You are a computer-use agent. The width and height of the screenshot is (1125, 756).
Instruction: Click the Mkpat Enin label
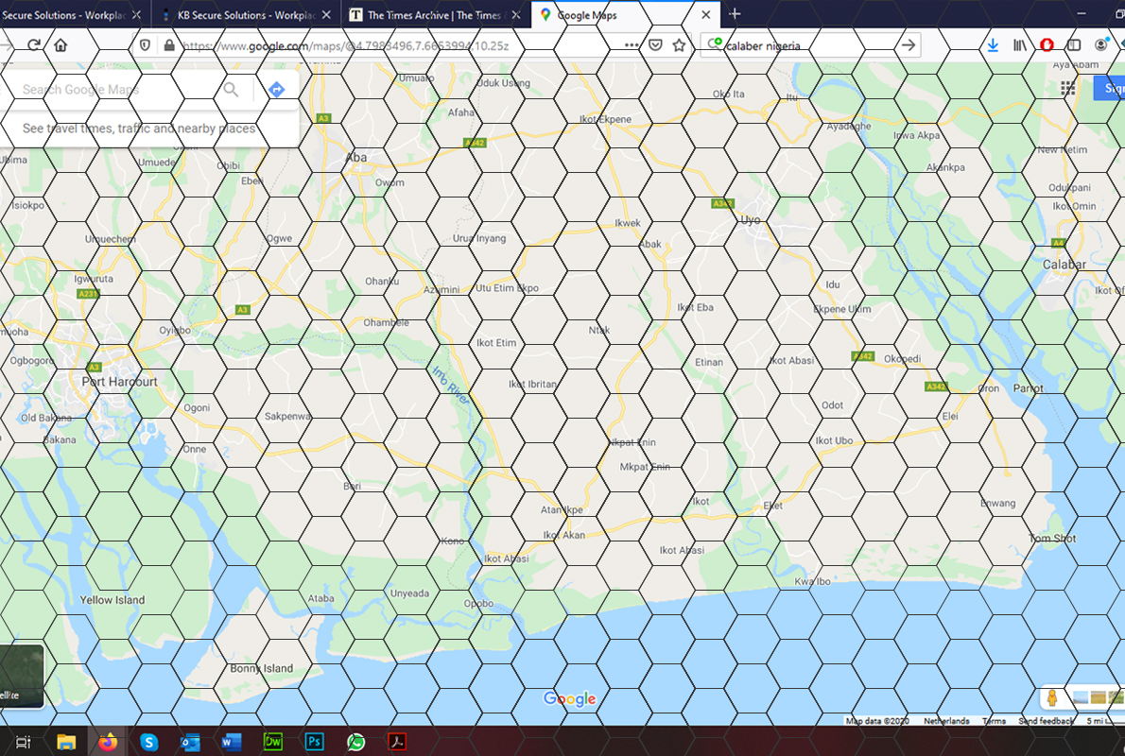(645, 467)
